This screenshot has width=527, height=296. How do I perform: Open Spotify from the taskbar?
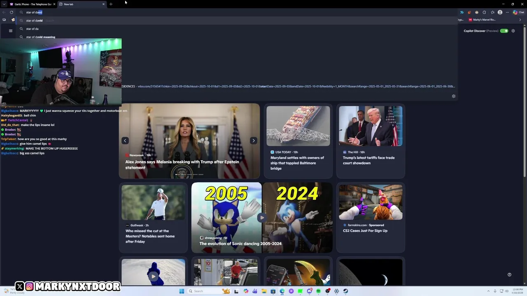[x=318, y=291]
